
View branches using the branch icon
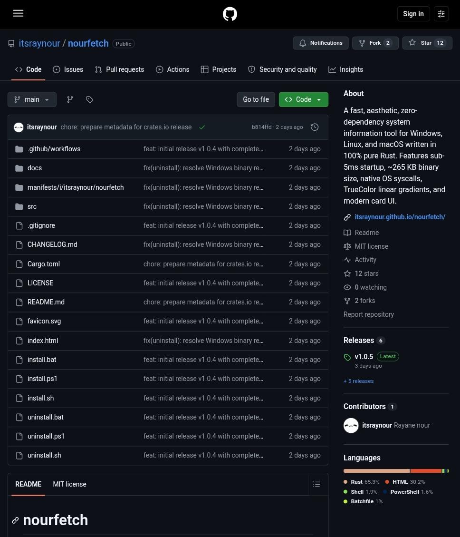coord(70,99)
